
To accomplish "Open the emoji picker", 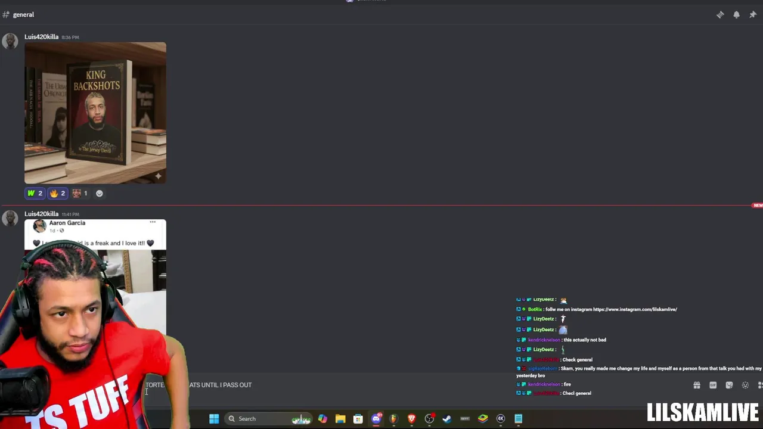I will pos(745,386).
